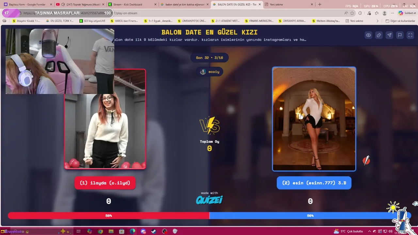Select the esin contestant photo card
418x235 pixels.
314,119
